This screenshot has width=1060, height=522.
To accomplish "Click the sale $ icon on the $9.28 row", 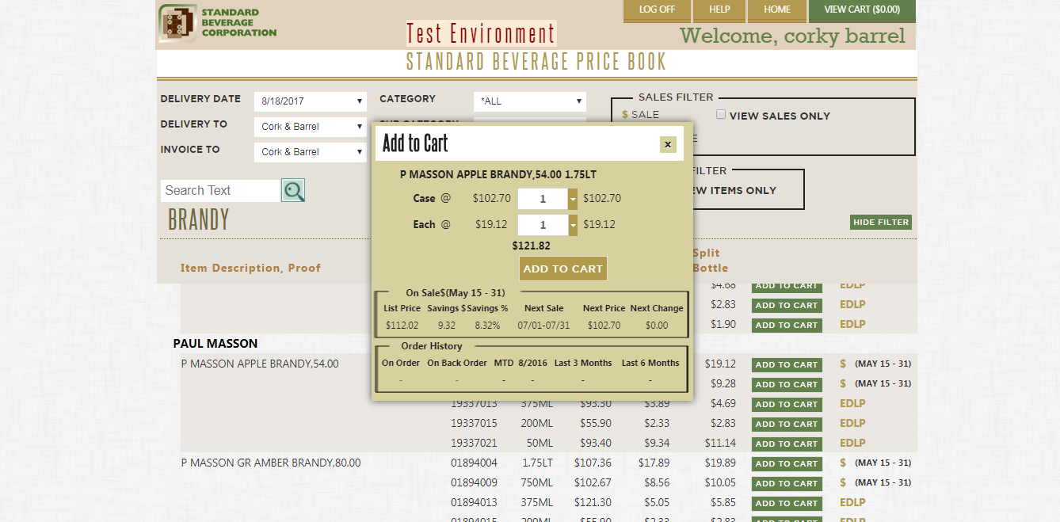I will pos(843,383).
